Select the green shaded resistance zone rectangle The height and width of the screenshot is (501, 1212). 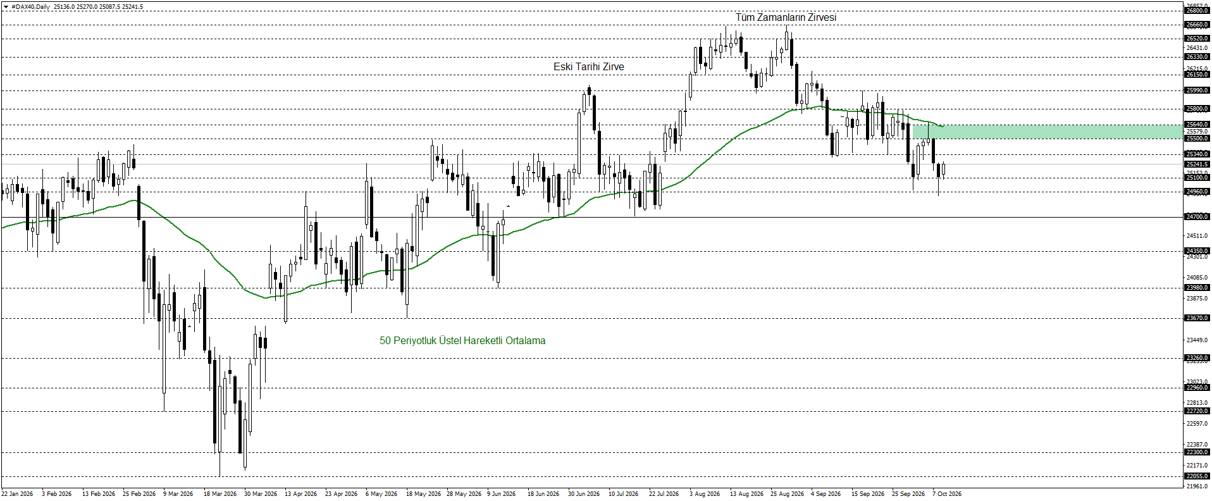coord(1047,132)
